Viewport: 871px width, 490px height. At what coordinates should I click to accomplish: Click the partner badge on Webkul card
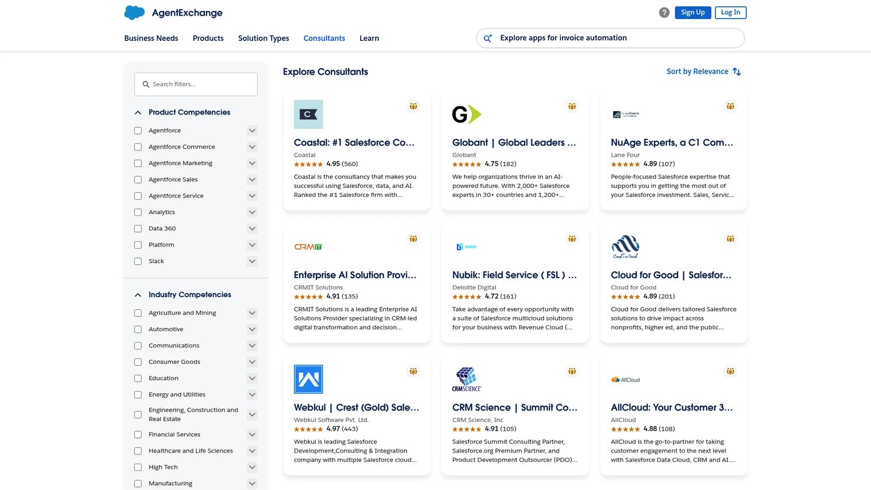point(413,371)
